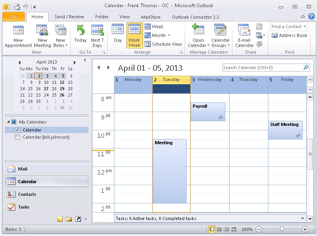Open the Folder ribbon tab
Viewport: 317px width, 236px height.
[102, 17]
